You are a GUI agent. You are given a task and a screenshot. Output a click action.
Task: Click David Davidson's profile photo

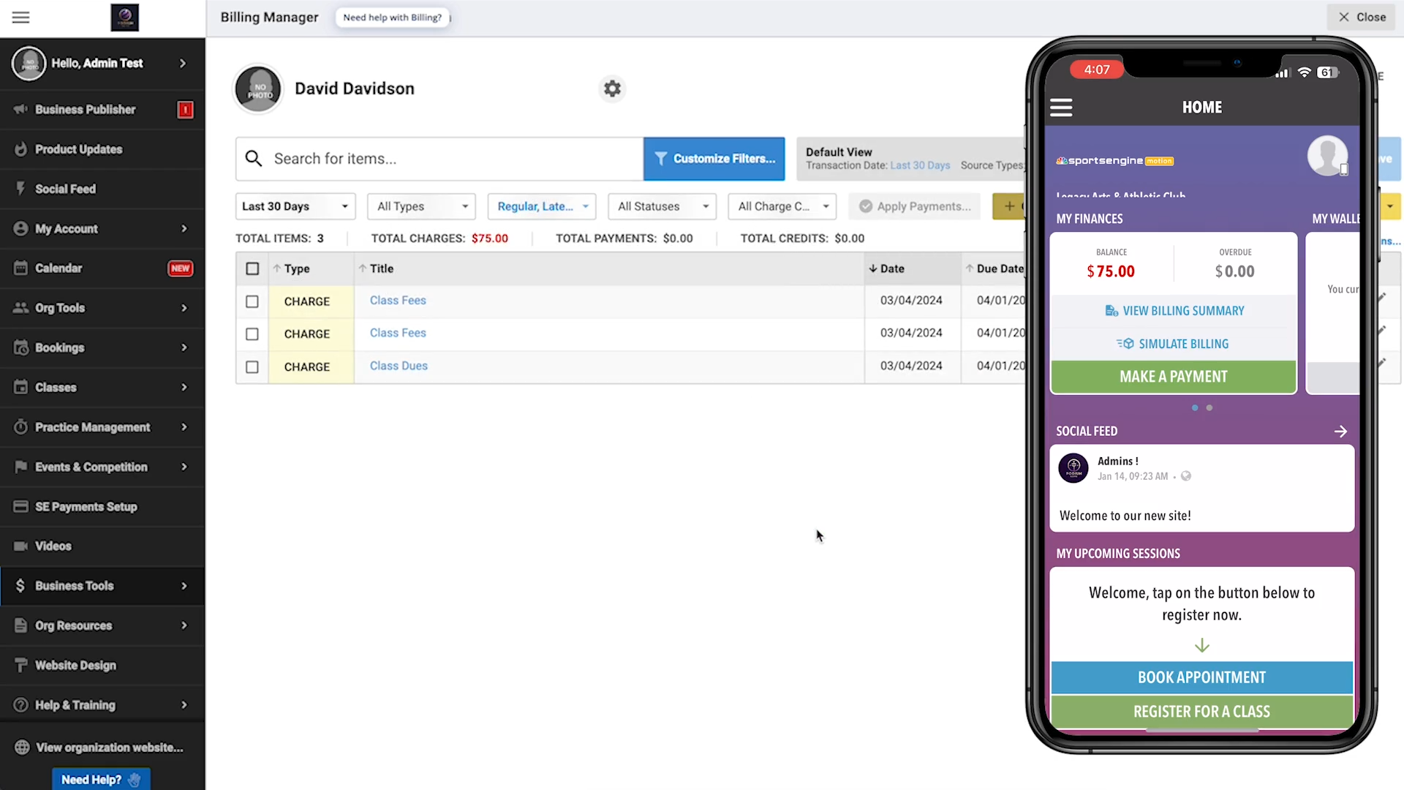(x=258, y=89)
